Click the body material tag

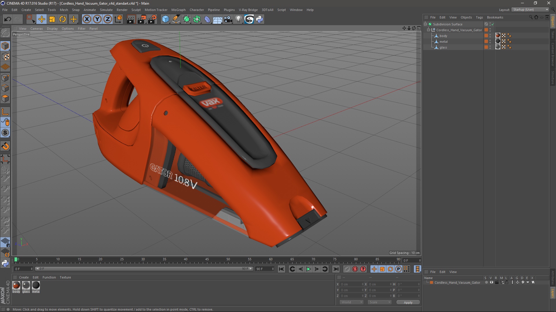click(x=498, y=36)
